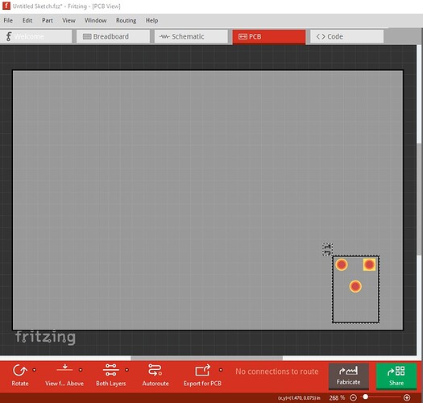
Task: Click the No connections to route status text
Action: pos(277,372)
